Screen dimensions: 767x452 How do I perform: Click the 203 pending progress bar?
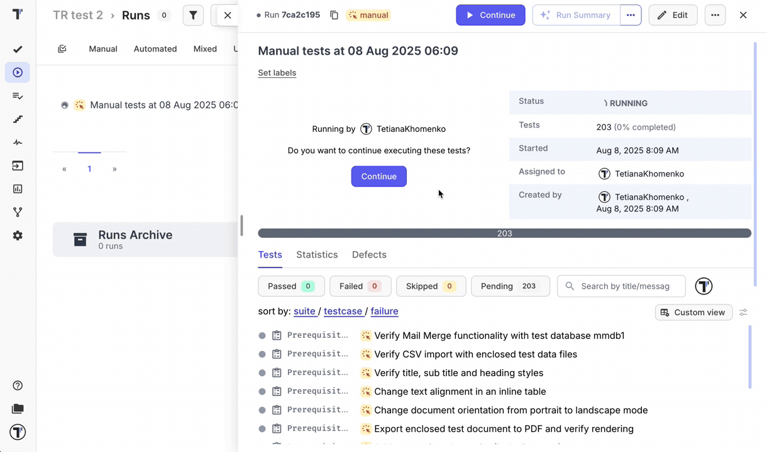coord(504,234)
